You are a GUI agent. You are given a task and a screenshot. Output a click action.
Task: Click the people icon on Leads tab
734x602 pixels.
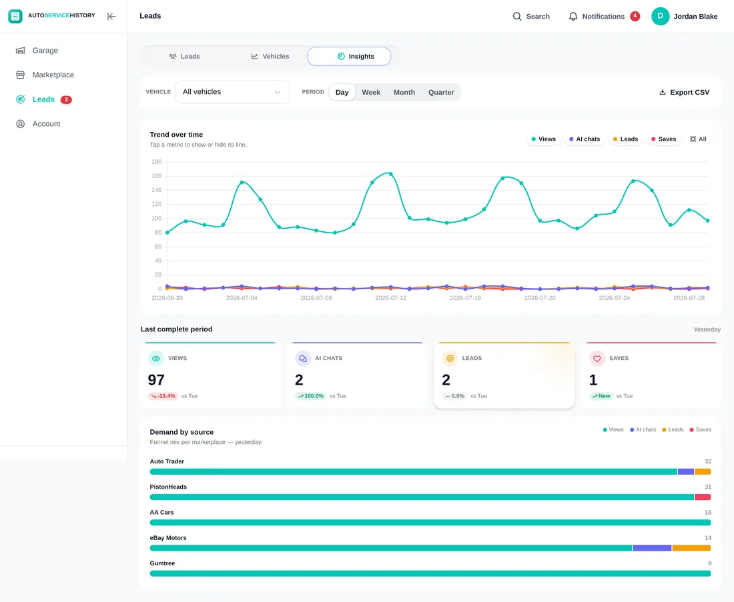173,56
